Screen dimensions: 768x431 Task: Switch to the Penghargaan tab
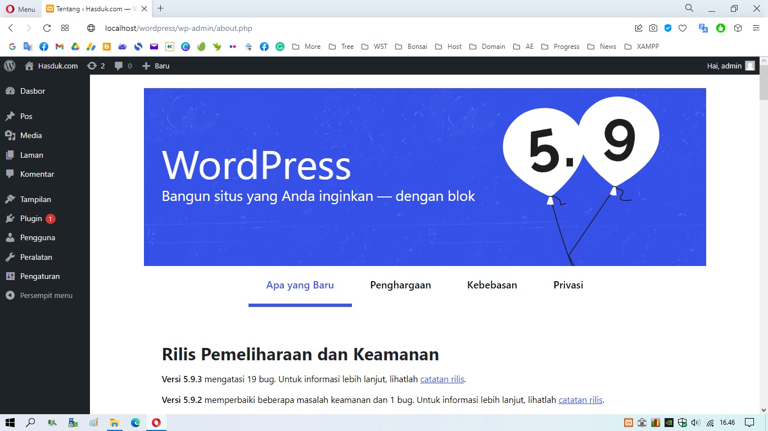pos(400,285)
